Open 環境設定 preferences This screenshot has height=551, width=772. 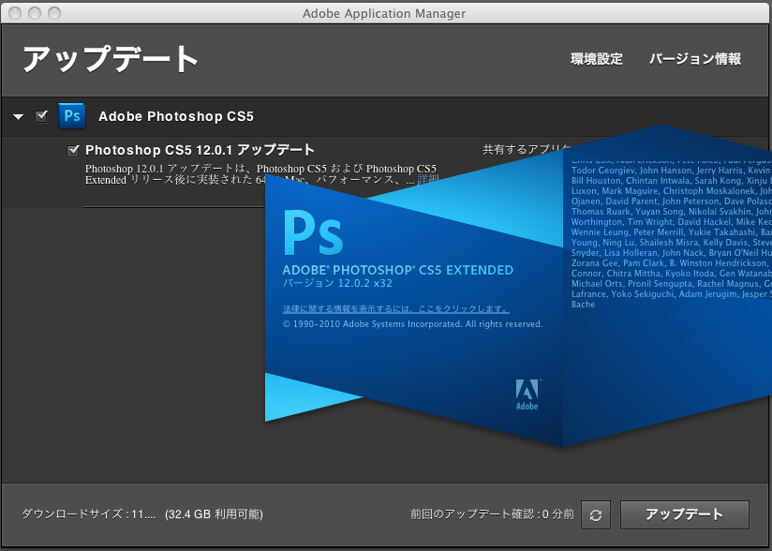[597, 59]
